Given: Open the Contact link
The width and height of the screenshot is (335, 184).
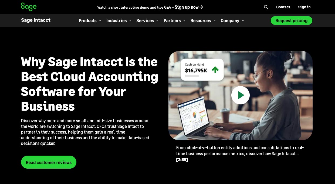Looking at the screenshot, I should [x=283, y=7].
